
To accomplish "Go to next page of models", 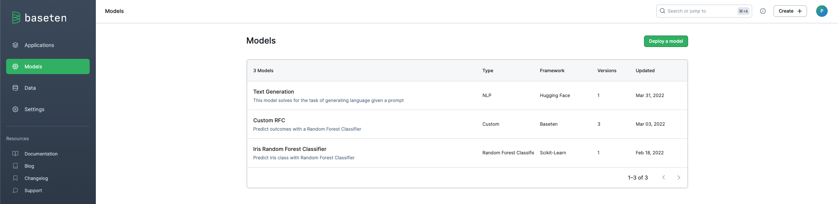I will pos(679,178).
